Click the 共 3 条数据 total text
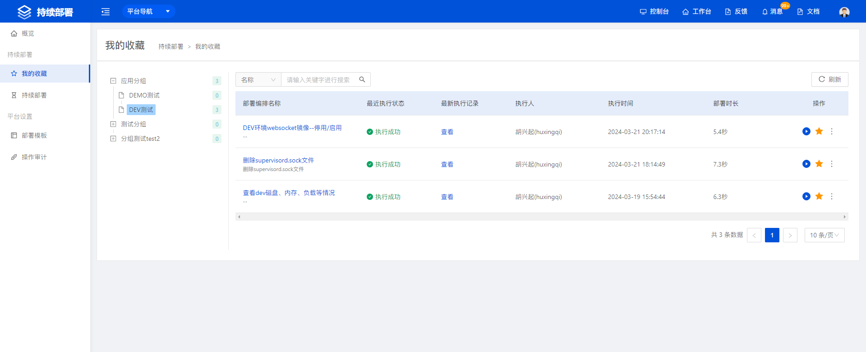This screenshot has height=352, width=866. (727, 235)
